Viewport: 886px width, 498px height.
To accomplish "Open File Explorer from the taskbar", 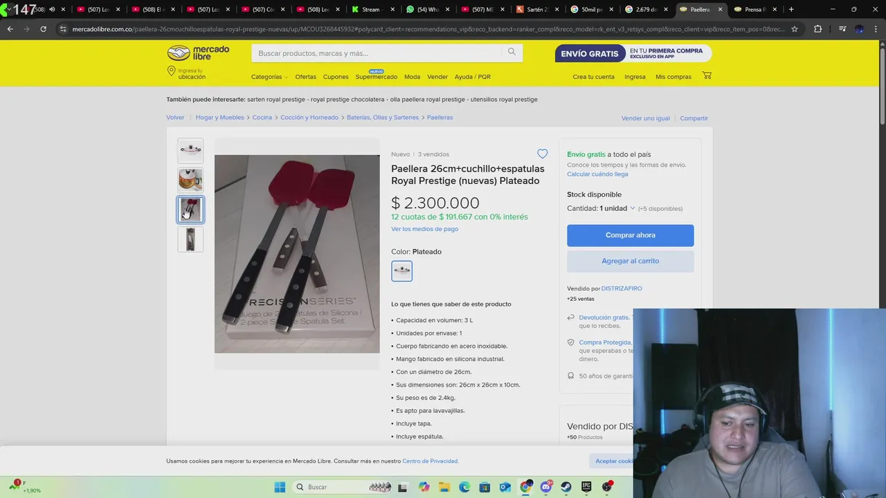I will point(444,487).
